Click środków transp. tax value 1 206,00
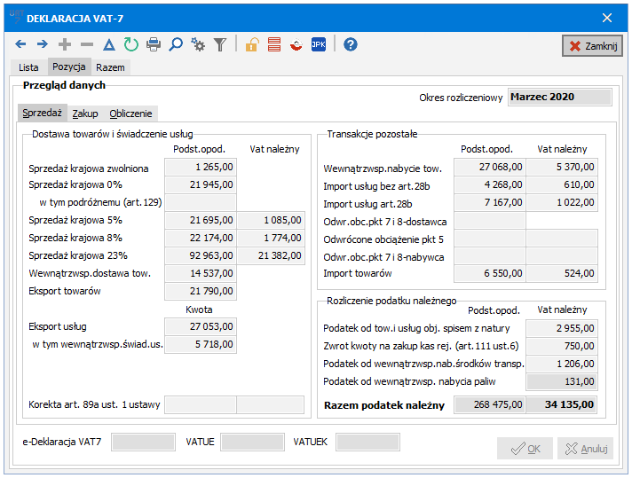 562,364
